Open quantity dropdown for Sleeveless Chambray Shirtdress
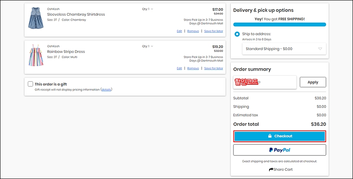 tap(147, 9)
